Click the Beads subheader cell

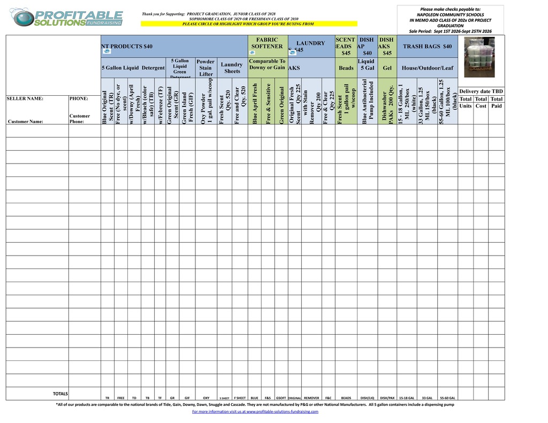click(346, 68)
